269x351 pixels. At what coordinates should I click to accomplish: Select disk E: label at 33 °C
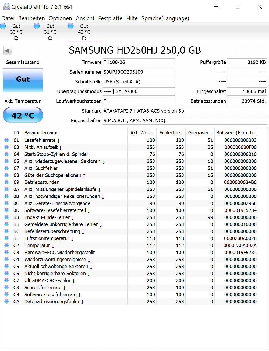pyautogui.click(x=16, y=32)
